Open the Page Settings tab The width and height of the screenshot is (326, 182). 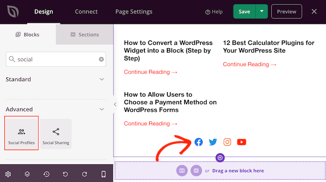tap(134, 11)
